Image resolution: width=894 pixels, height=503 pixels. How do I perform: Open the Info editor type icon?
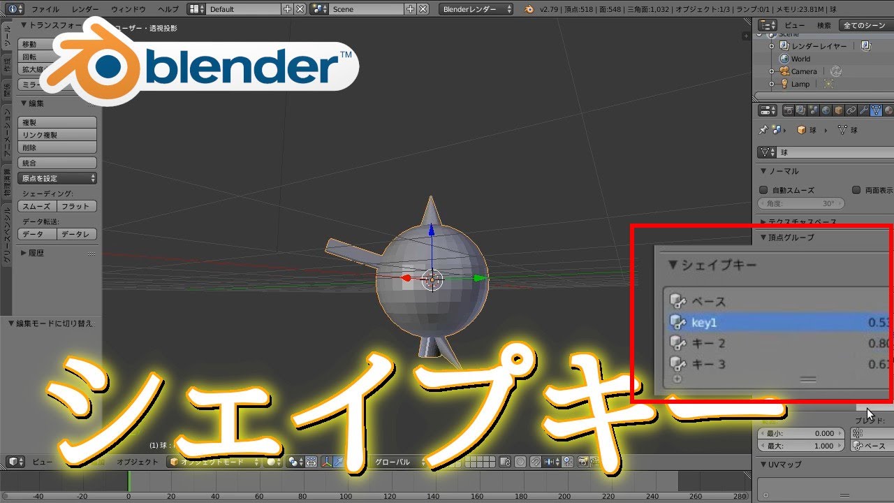pyautogui.click(x=15, y=9)
